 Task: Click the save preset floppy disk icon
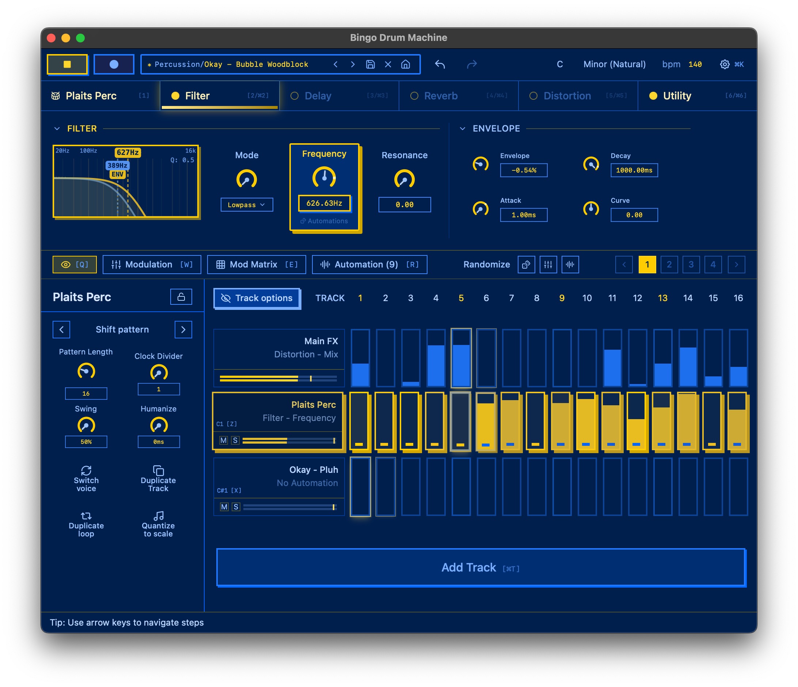[x=370, y=64]
